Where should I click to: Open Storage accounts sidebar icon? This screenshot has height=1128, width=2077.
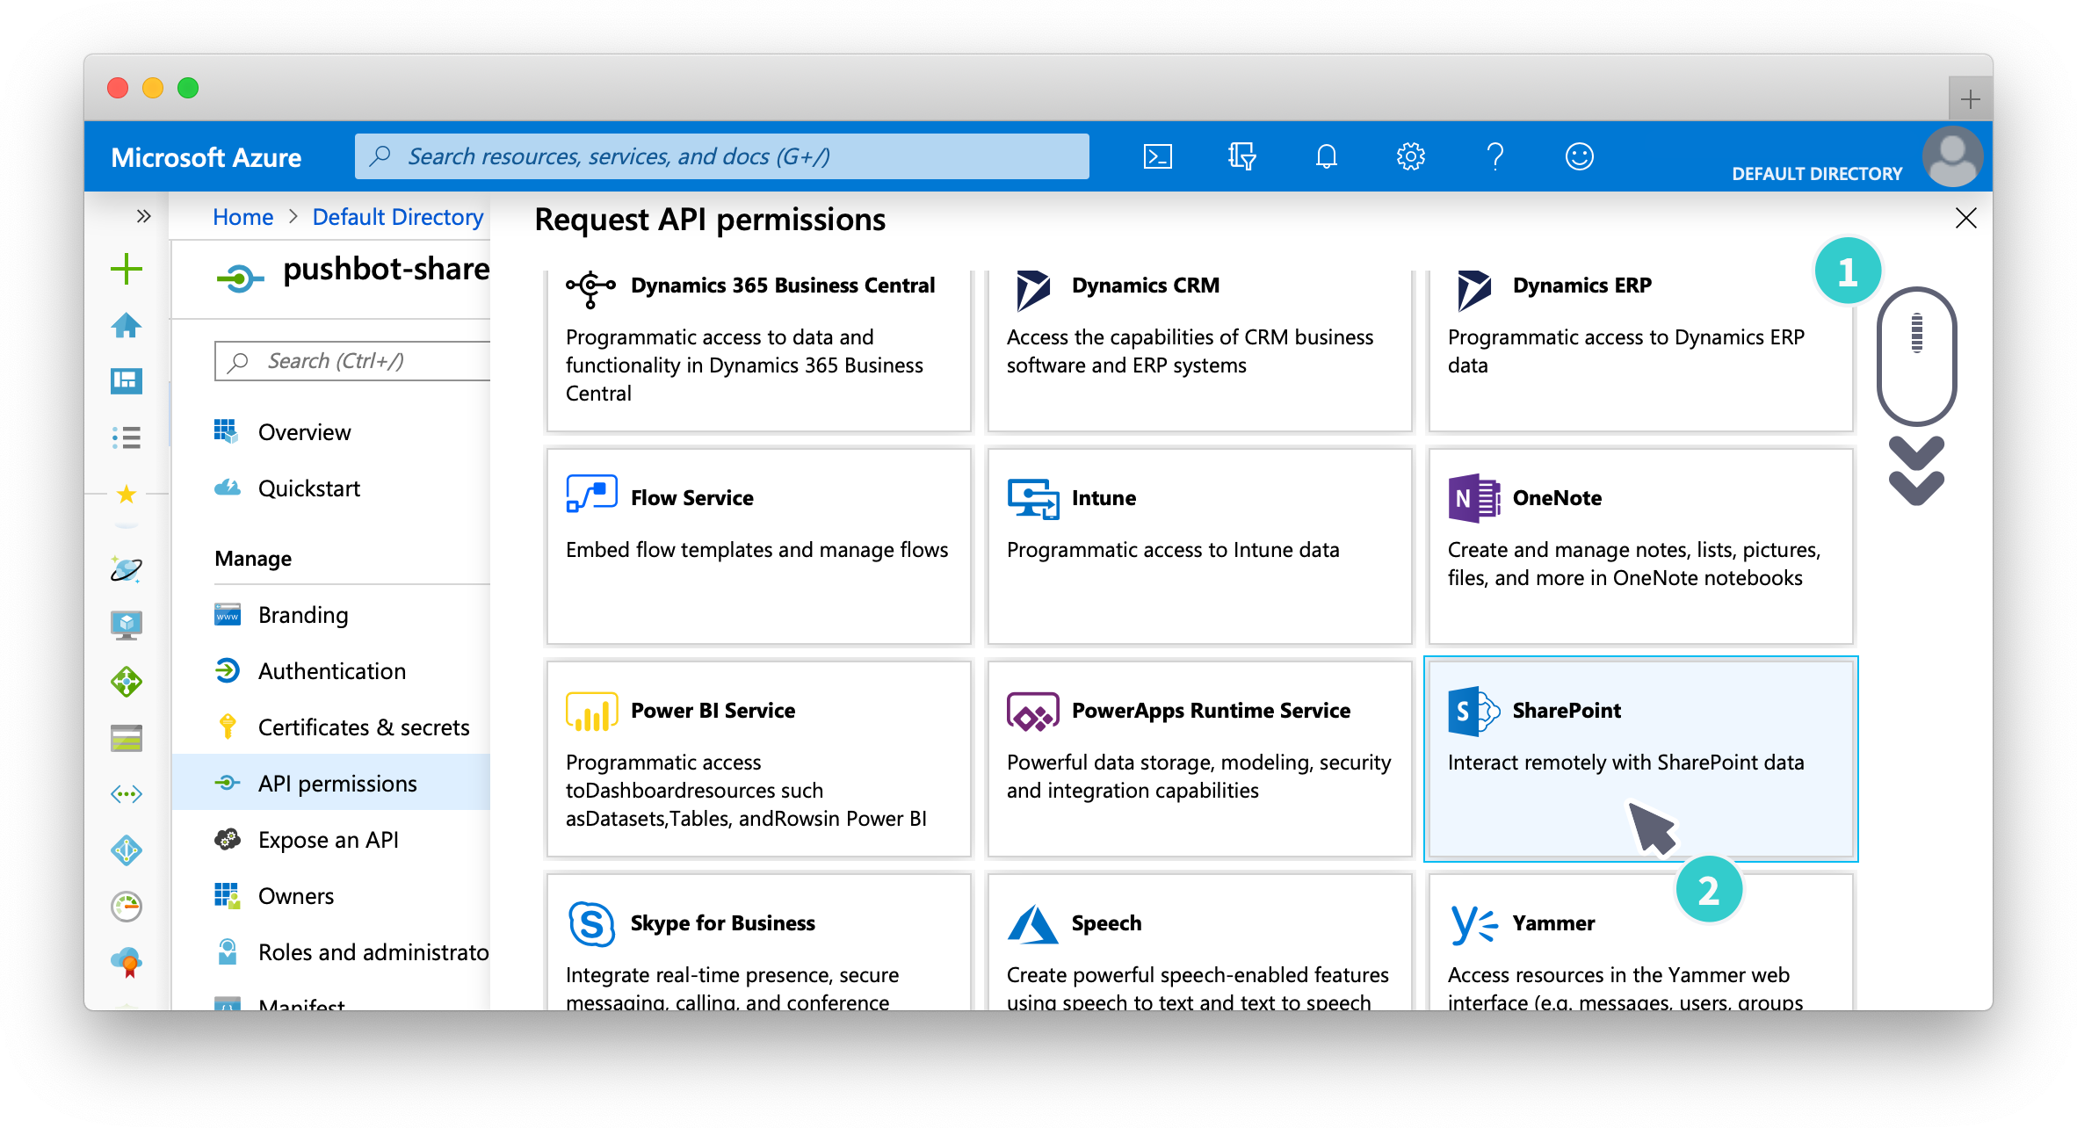(x=127, y=738)
